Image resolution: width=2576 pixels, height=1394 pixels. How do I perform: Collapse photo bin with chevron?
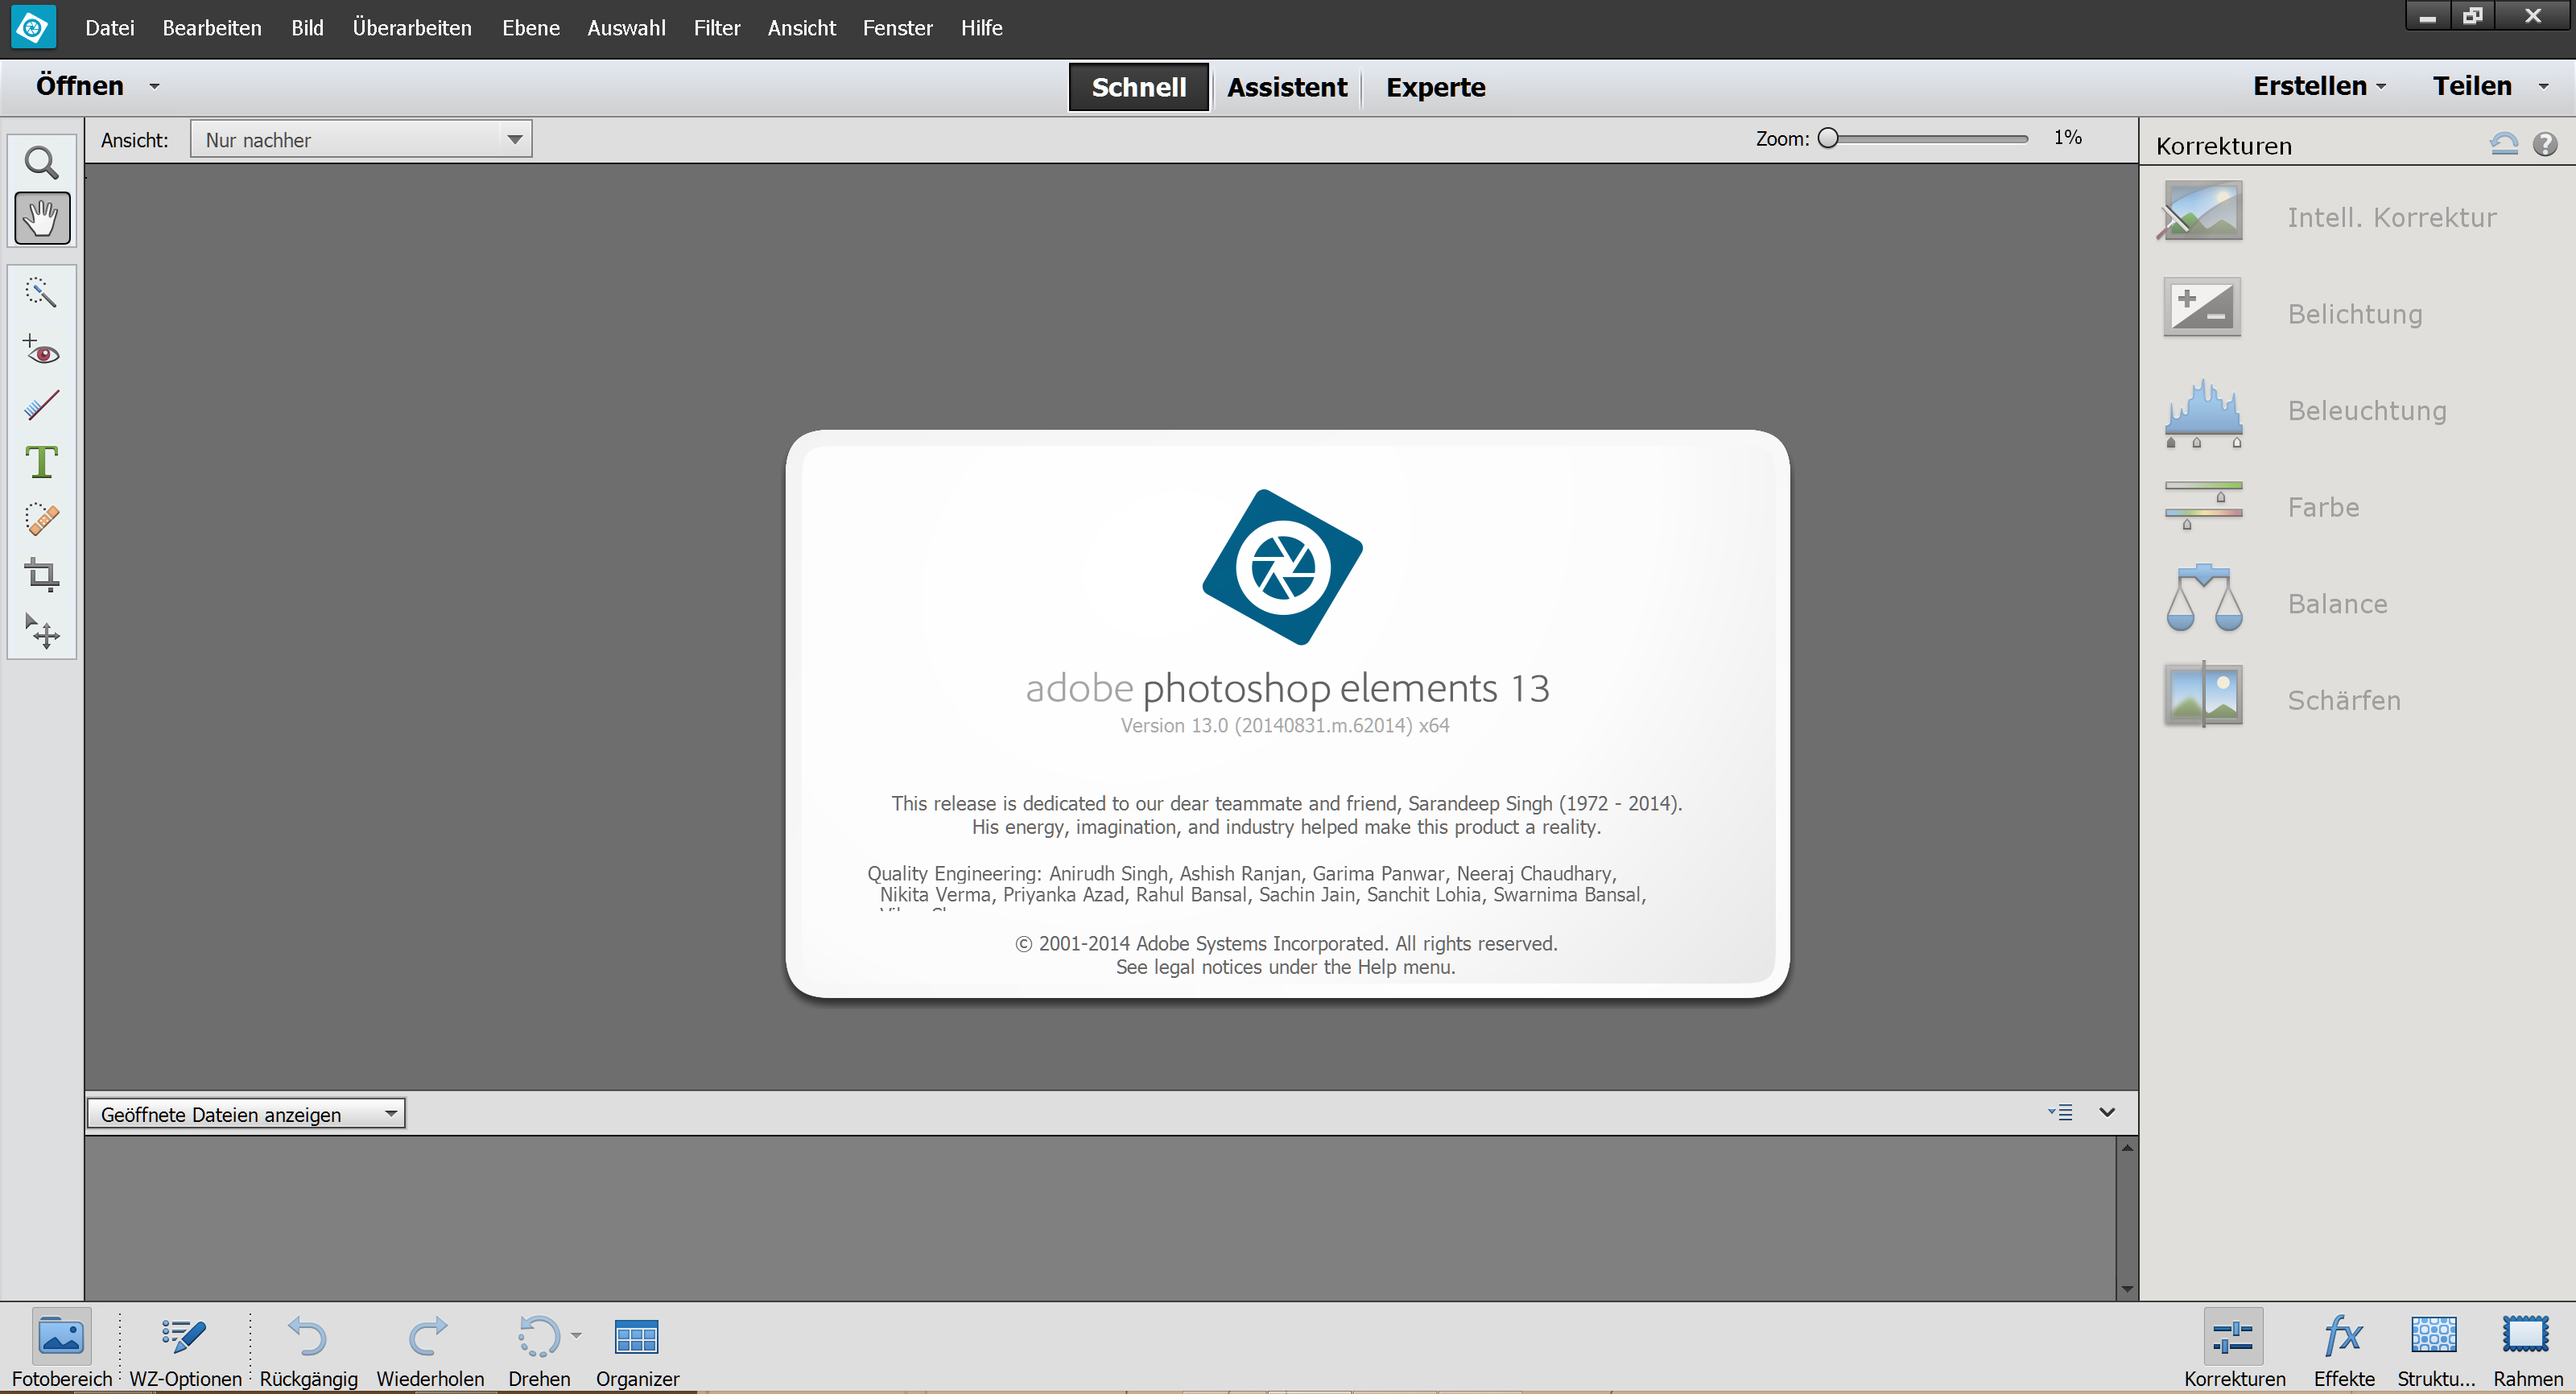click(x=2107, y=1112)
